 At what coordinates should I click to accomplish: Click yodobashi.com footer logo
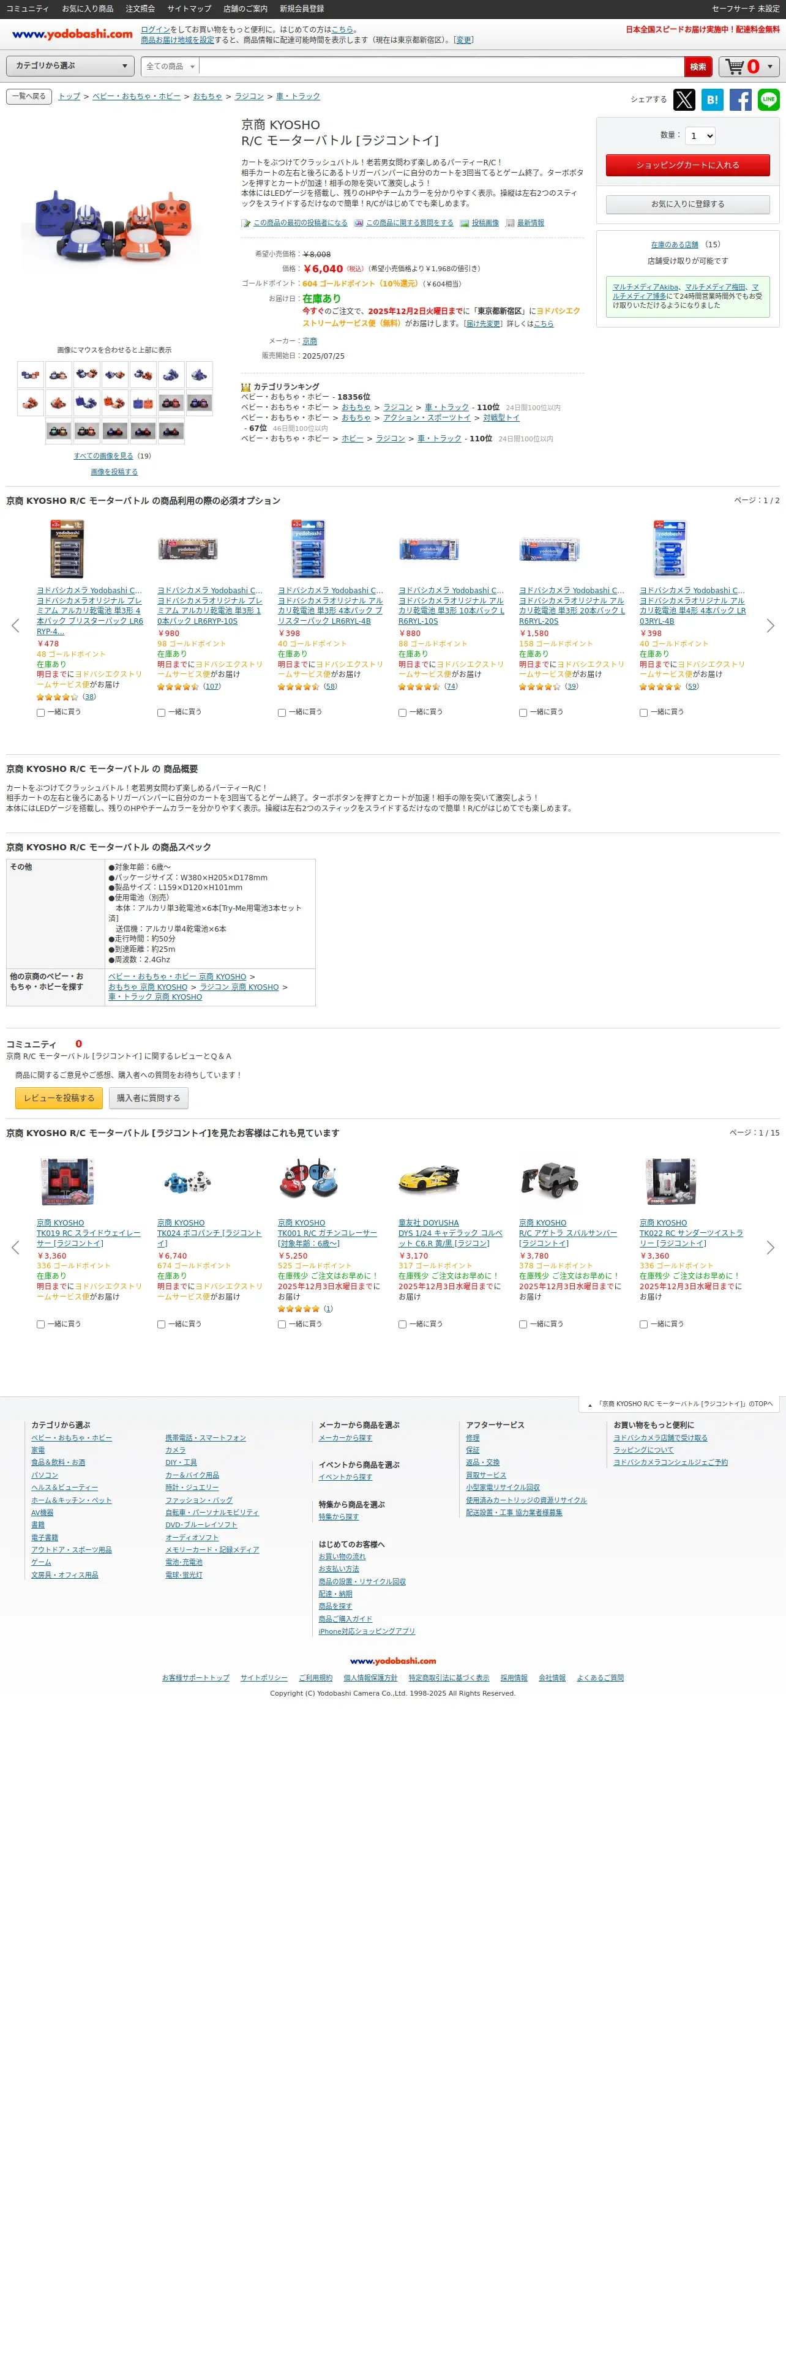click(x=392, y=1661)
